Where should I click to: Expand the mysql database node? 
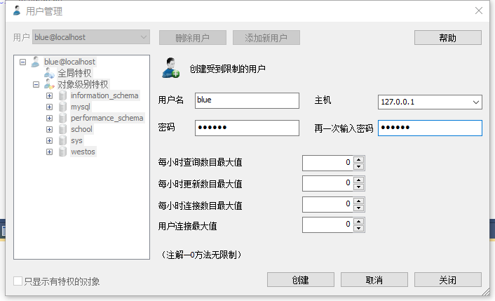(49, 107)
